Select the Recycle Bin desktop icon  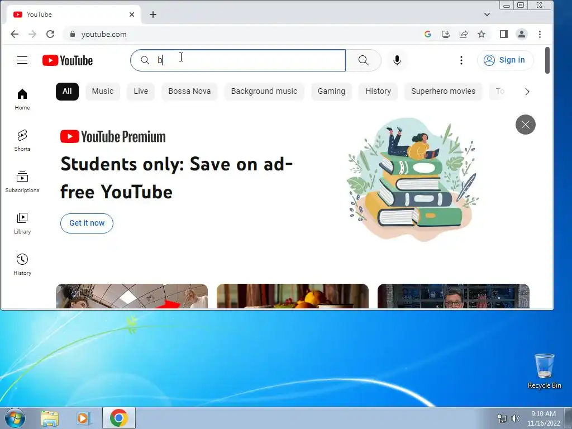(544, 371)
